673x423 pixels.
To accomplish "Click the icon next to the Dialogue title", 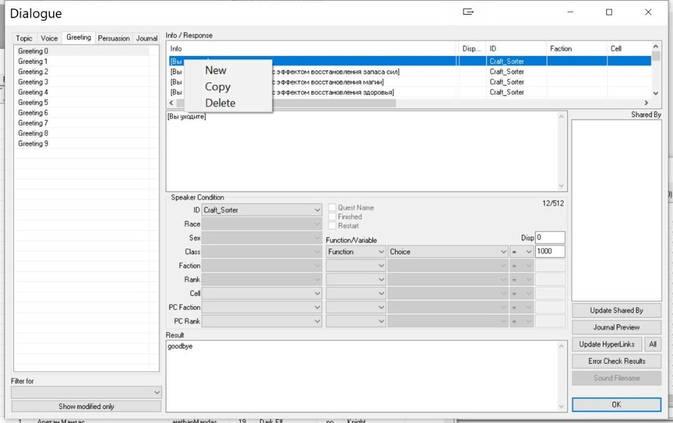I will tap(468, 12).
